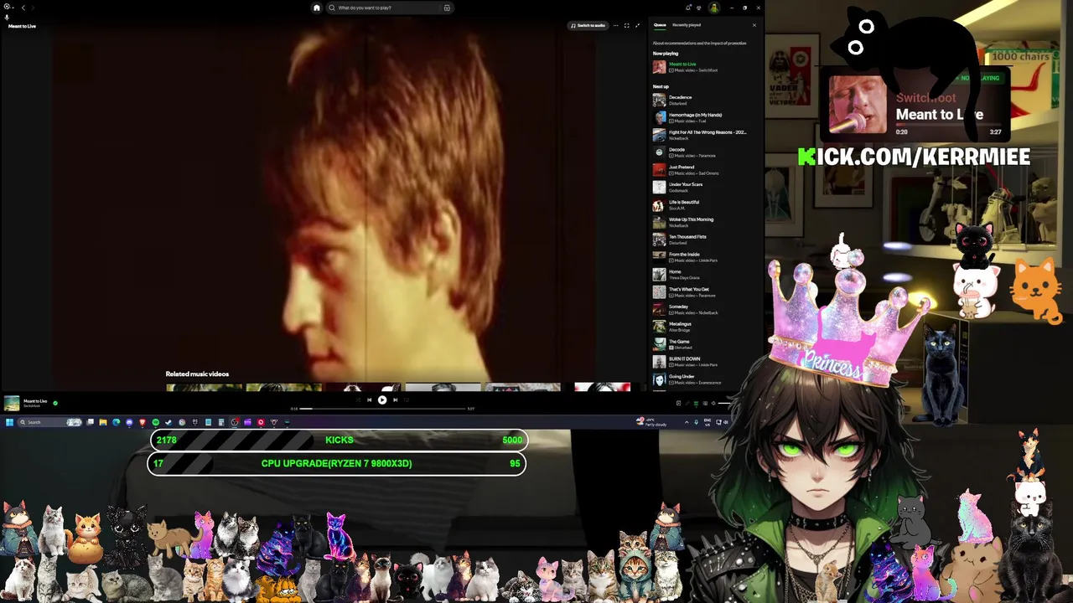Click the first related music video thumbnail

[204, 388]
